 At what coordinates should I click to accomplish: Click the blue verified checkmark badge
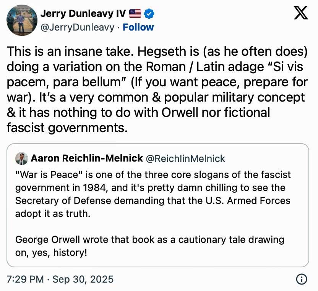(149, 14)
